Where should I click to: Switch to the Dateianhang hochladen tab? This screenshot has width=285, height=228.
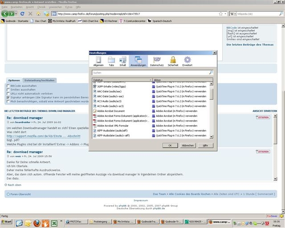[39, 81]
